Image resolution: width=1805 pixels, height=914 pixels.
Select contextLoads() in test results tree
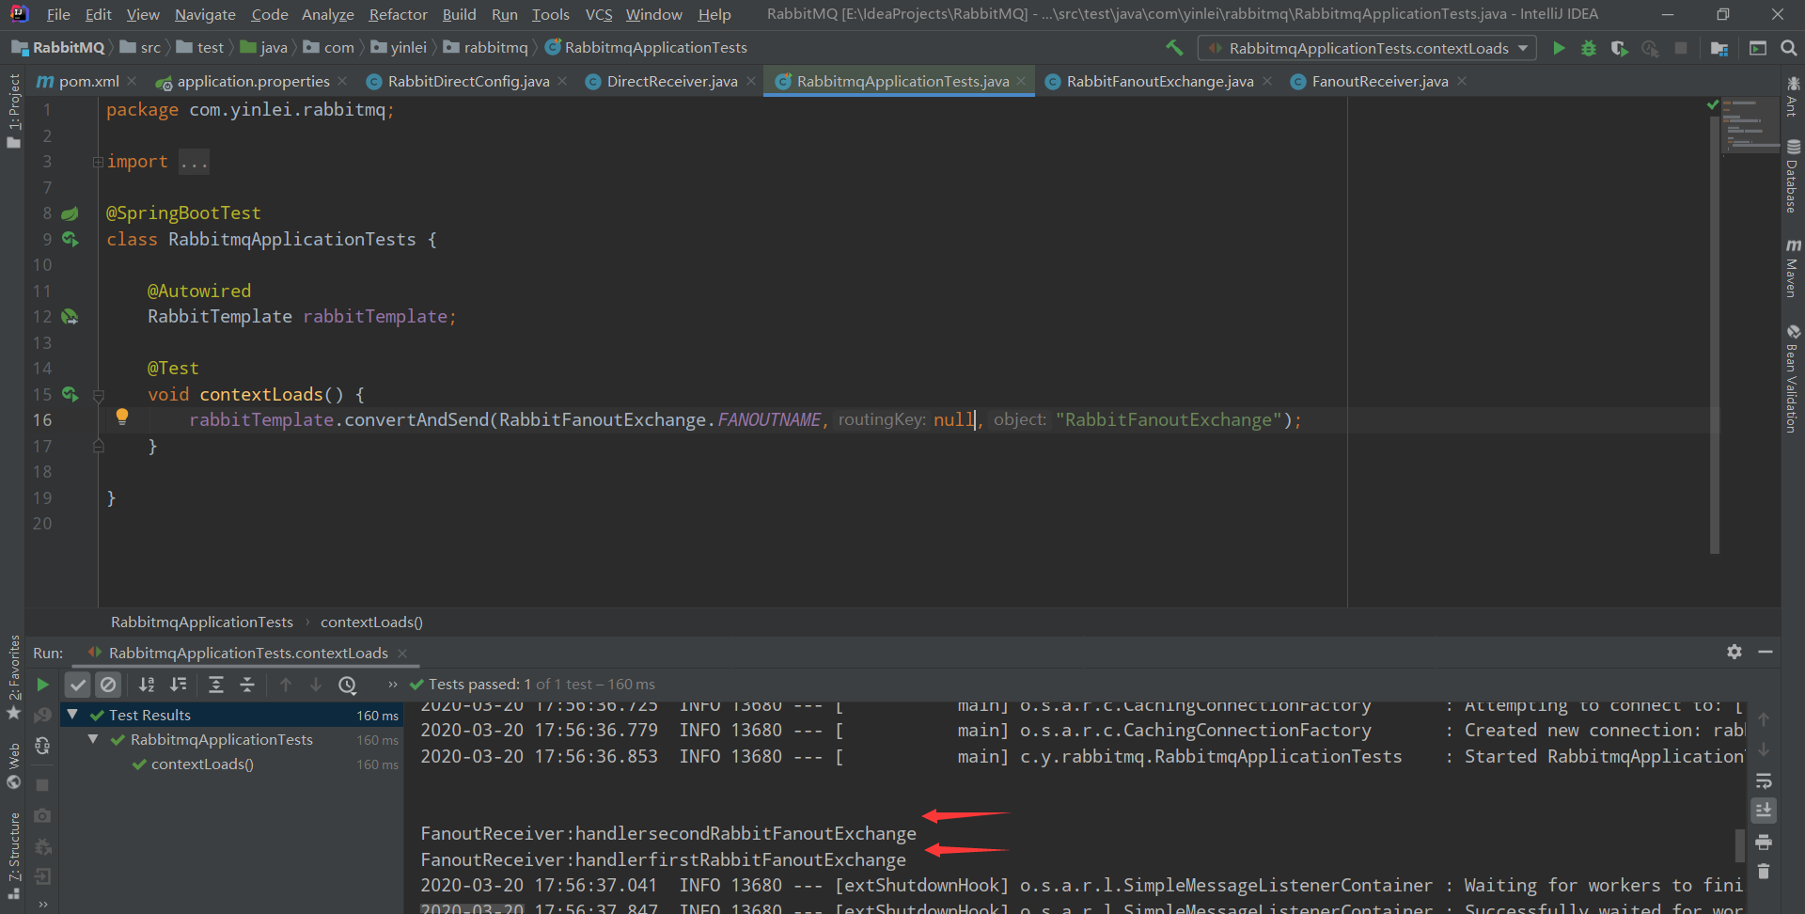202,764
